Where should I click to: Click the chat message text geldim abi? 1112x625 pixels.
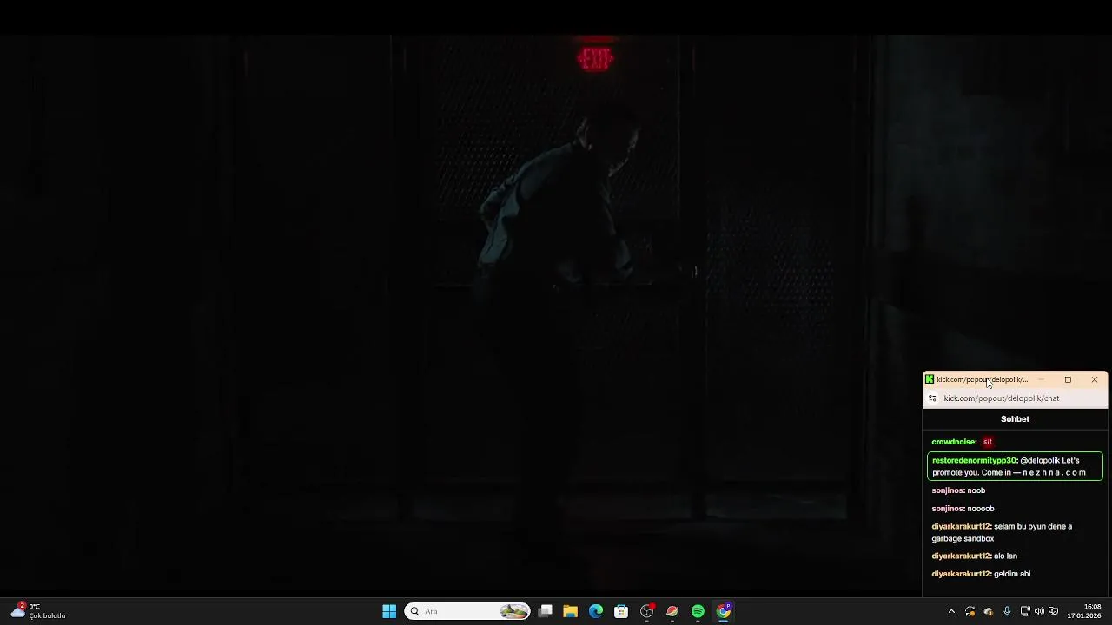(x=1012, y=574)
